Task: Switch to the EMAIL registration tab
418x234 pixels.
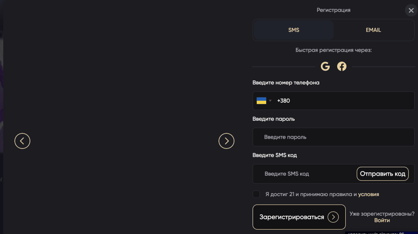Action: coord(373,30)
